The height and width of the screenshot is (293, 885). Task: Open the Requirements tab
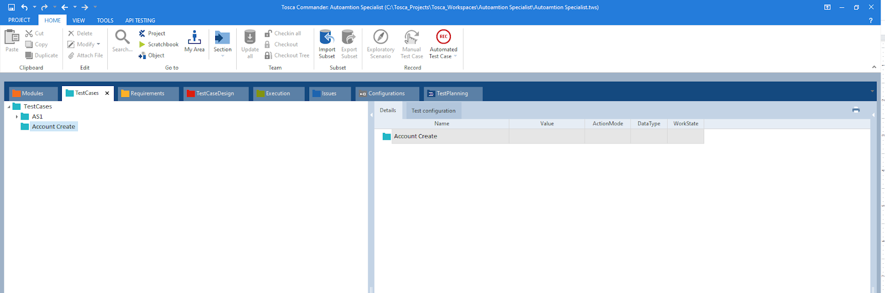coord(148,93)
